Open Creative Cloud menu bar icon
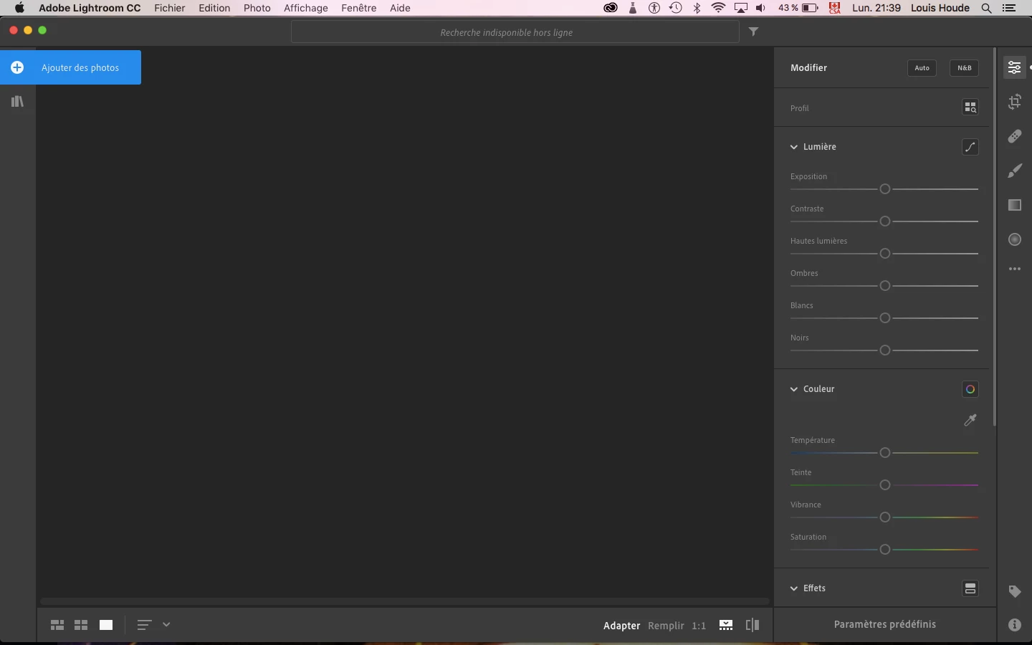Image resolution: width=1032 pixels, height=645 pixels. (x=611, y=8)
